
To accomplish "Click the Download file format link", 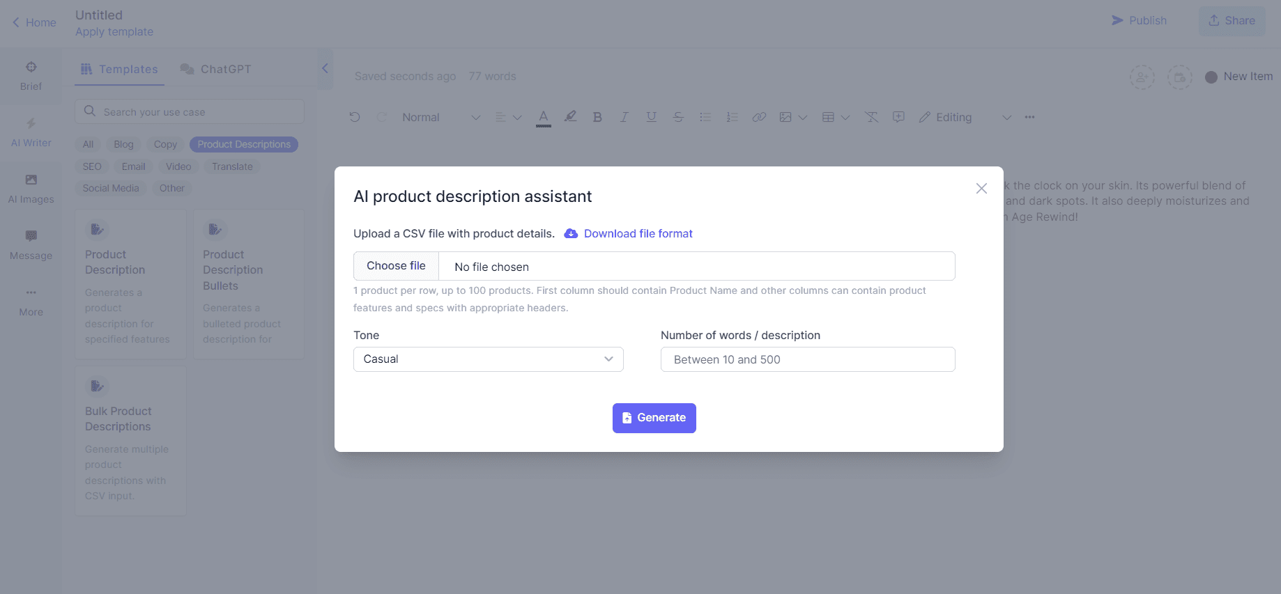I will coord(638,234).
